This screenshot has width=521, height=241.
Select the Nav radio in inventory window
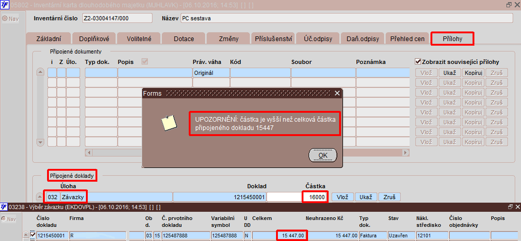pyautogui.click(x=5, y=19)
